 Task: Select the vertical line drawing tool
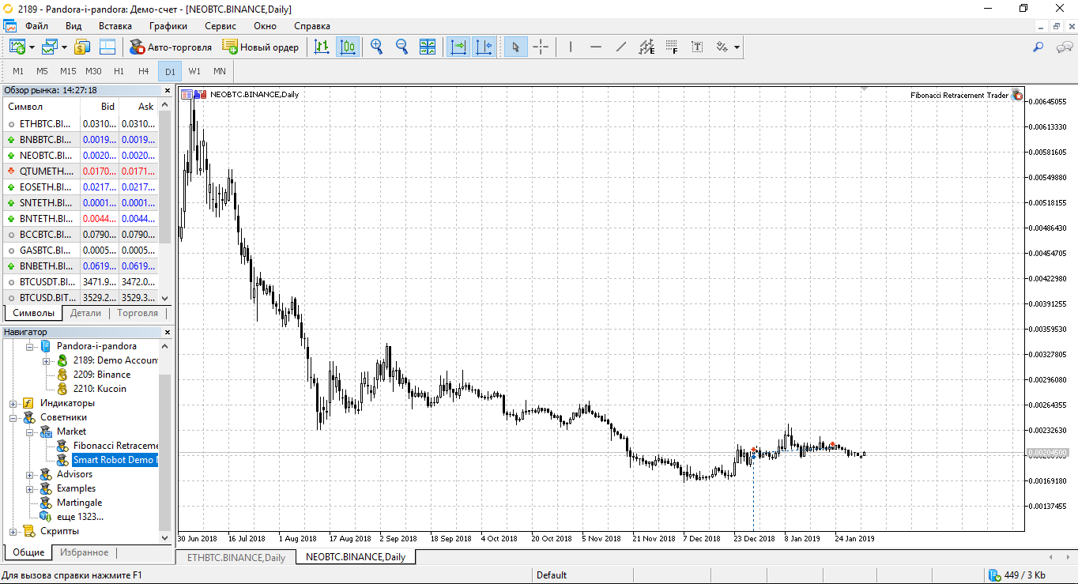click(571, 47)
